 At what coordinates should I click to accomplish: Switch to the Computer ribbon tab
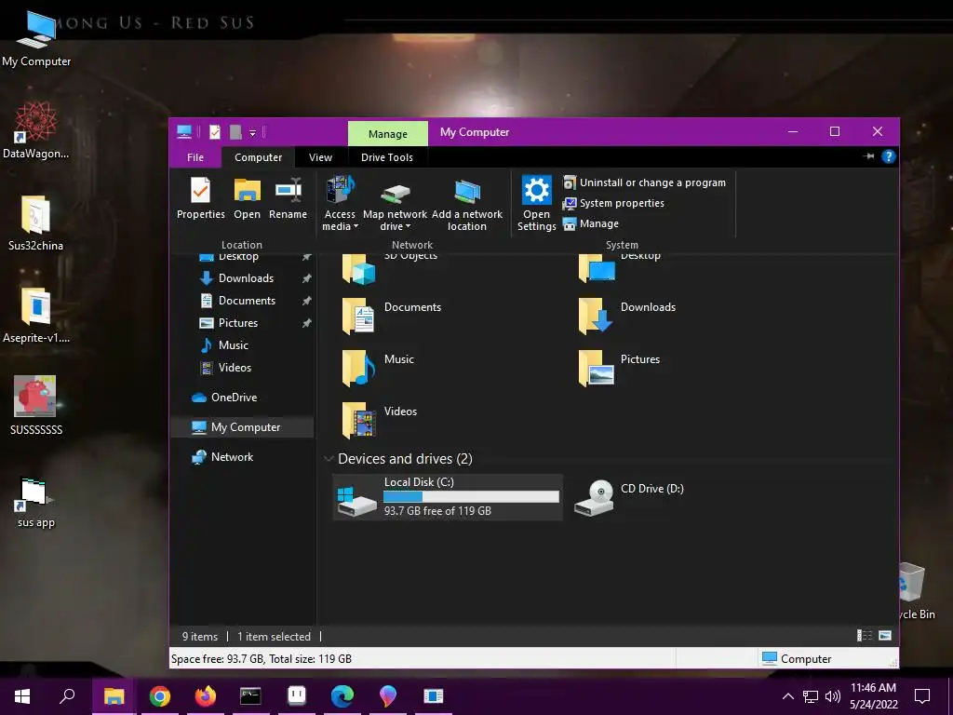259,157
